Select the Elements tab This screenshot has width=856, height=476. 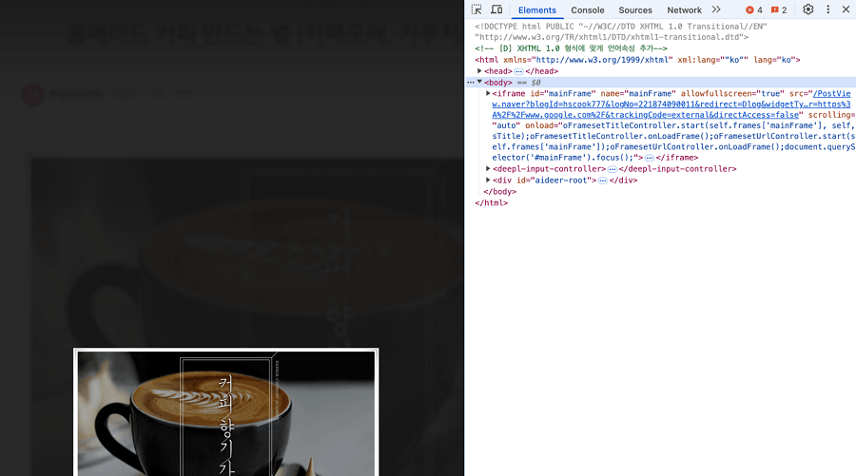coord(537,10)
